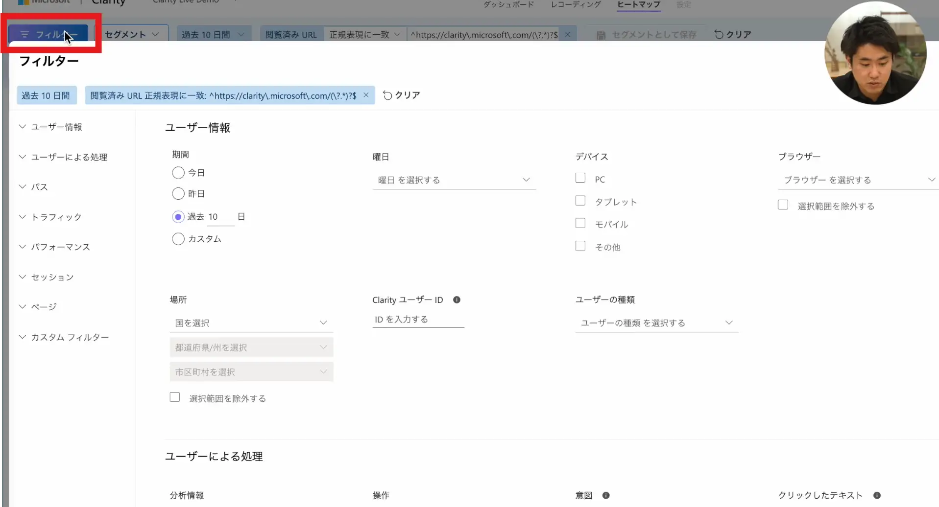Click the フィルター button with filter icon
Image resolution: width=939 pixels, height=507 pixels.
point(48,35)
